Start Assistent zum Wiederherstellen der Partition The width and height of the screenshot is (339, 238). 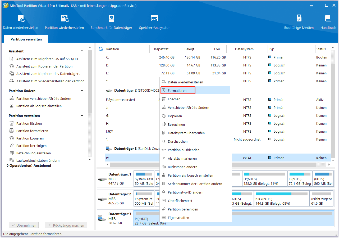pyautogui.click(x=47, y=81)
